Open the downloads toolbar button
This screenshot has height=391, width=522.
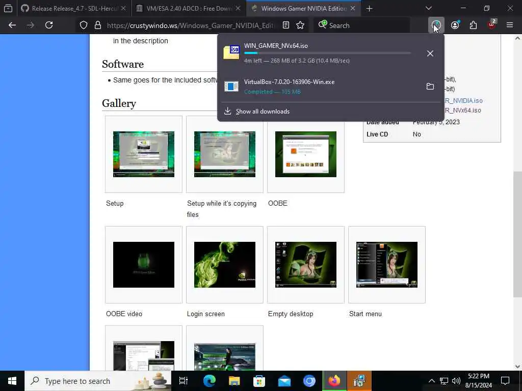click(x=436, y=25)
